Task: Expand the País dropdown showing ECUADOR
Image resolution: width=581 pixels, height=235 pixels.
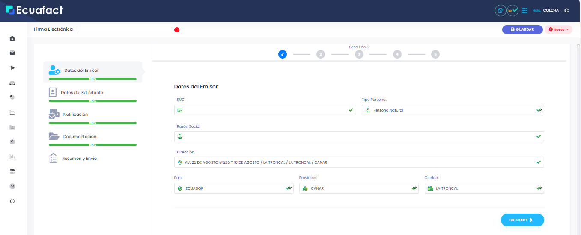Action: [233, 188]
